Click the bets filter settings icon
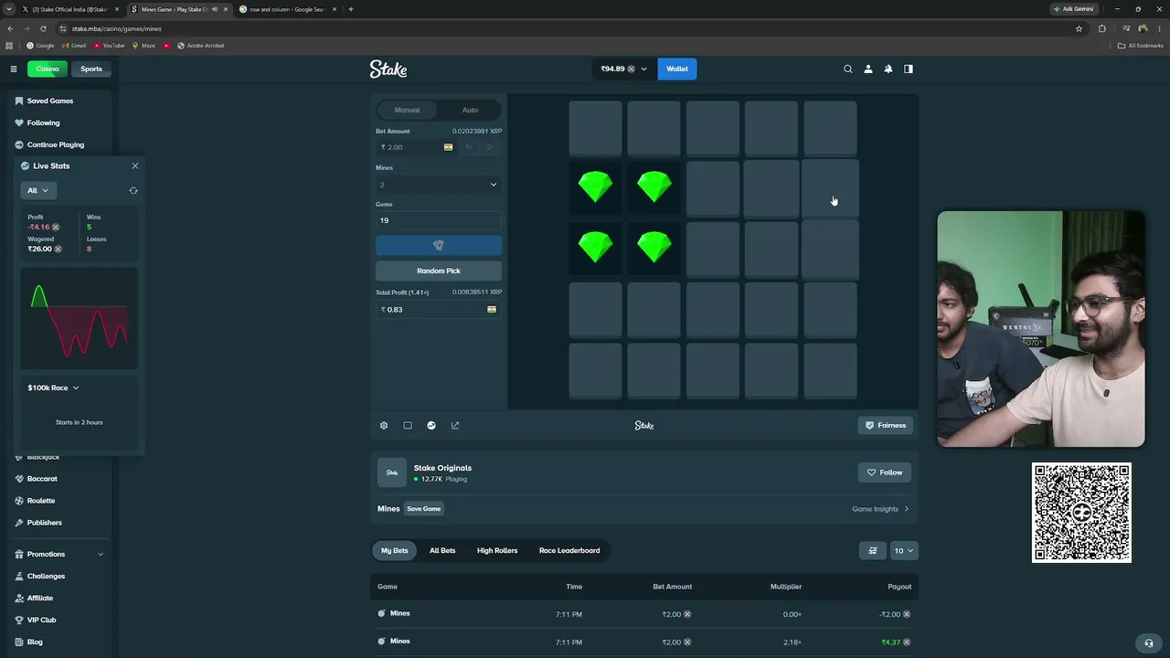 coord(873,550)
